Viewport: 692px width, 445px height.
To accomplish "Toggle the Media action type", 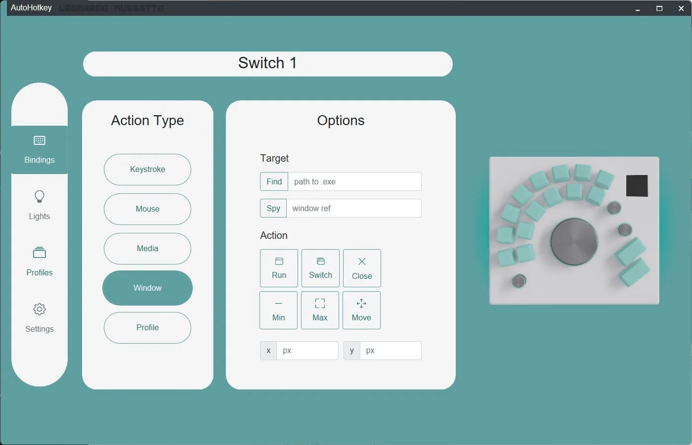I will [x=147, y=249].
